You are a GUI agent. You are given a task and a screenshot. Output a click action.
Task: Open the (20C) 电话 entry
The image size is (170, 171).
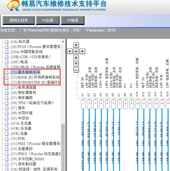pos(19,62)
